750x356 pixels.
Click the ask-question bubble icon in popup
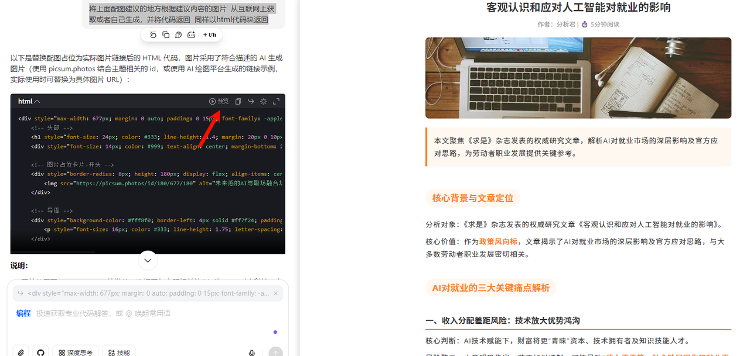(178, 35)
